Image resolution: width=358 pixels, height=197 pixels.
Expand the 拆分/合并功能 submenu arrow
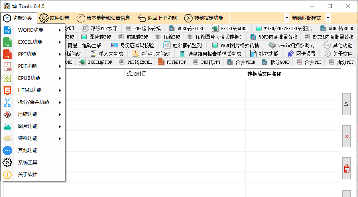[x=59, y=102]
